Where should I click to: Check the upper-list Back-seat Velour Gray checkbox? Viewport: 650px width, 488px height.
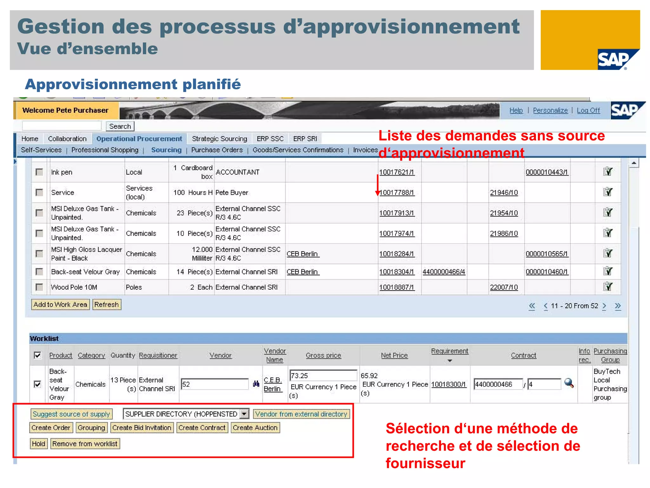(39, 272)
